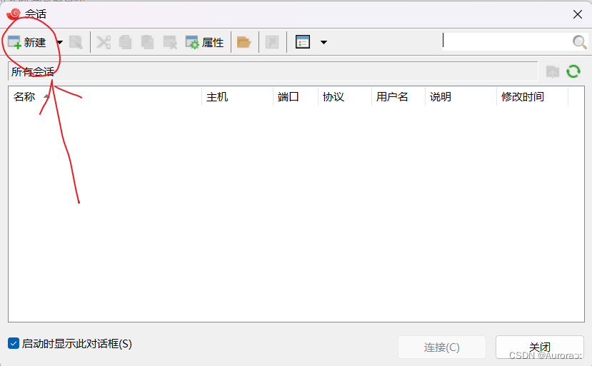Click the 新建 new session button
The image size is (592, 366).
point(27,42)
